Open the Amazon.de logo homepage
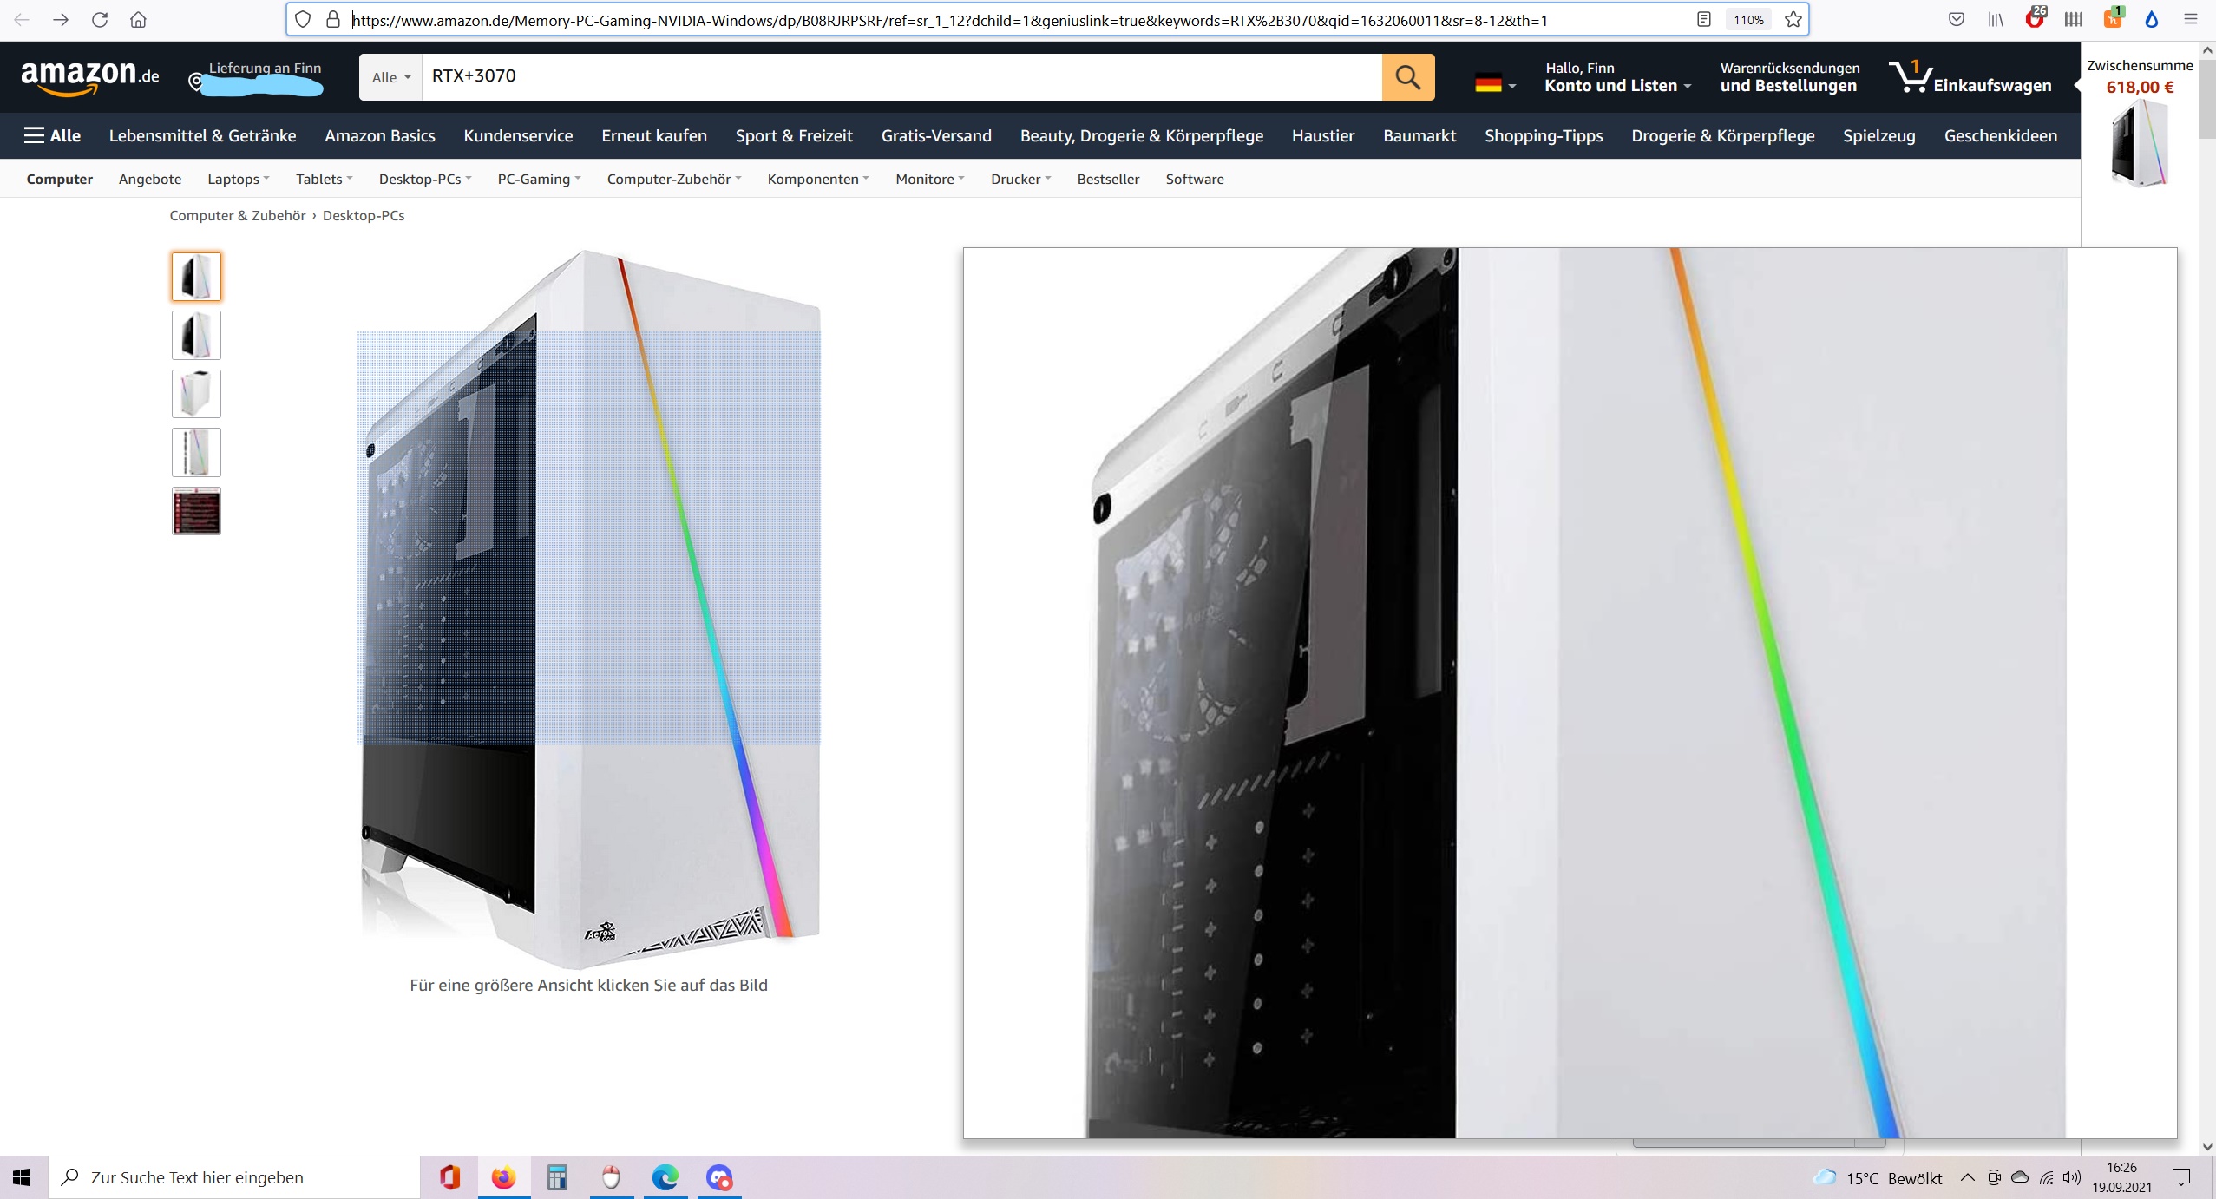This screenshot has height=1199, width=2216. click(89, 77)
